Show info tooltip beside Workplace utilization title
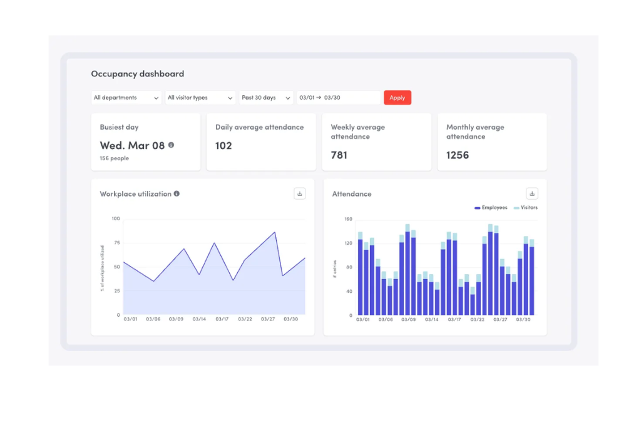The image size is (641, 425). [x=177, y=194]
